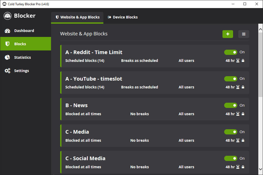Click the Blocks shield icon in sidebar
This screenshot has width=263, height=175.
pyautogui.click(x=8, y=44)
